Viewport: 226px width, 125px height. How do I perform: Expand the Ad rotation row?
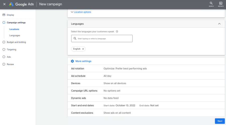coord(146,69)
